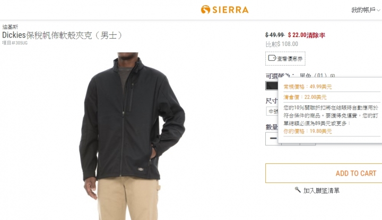Screen dimensions: 382x220
Task: Click the price tag icon in coupon box
Action: point(272,58)
